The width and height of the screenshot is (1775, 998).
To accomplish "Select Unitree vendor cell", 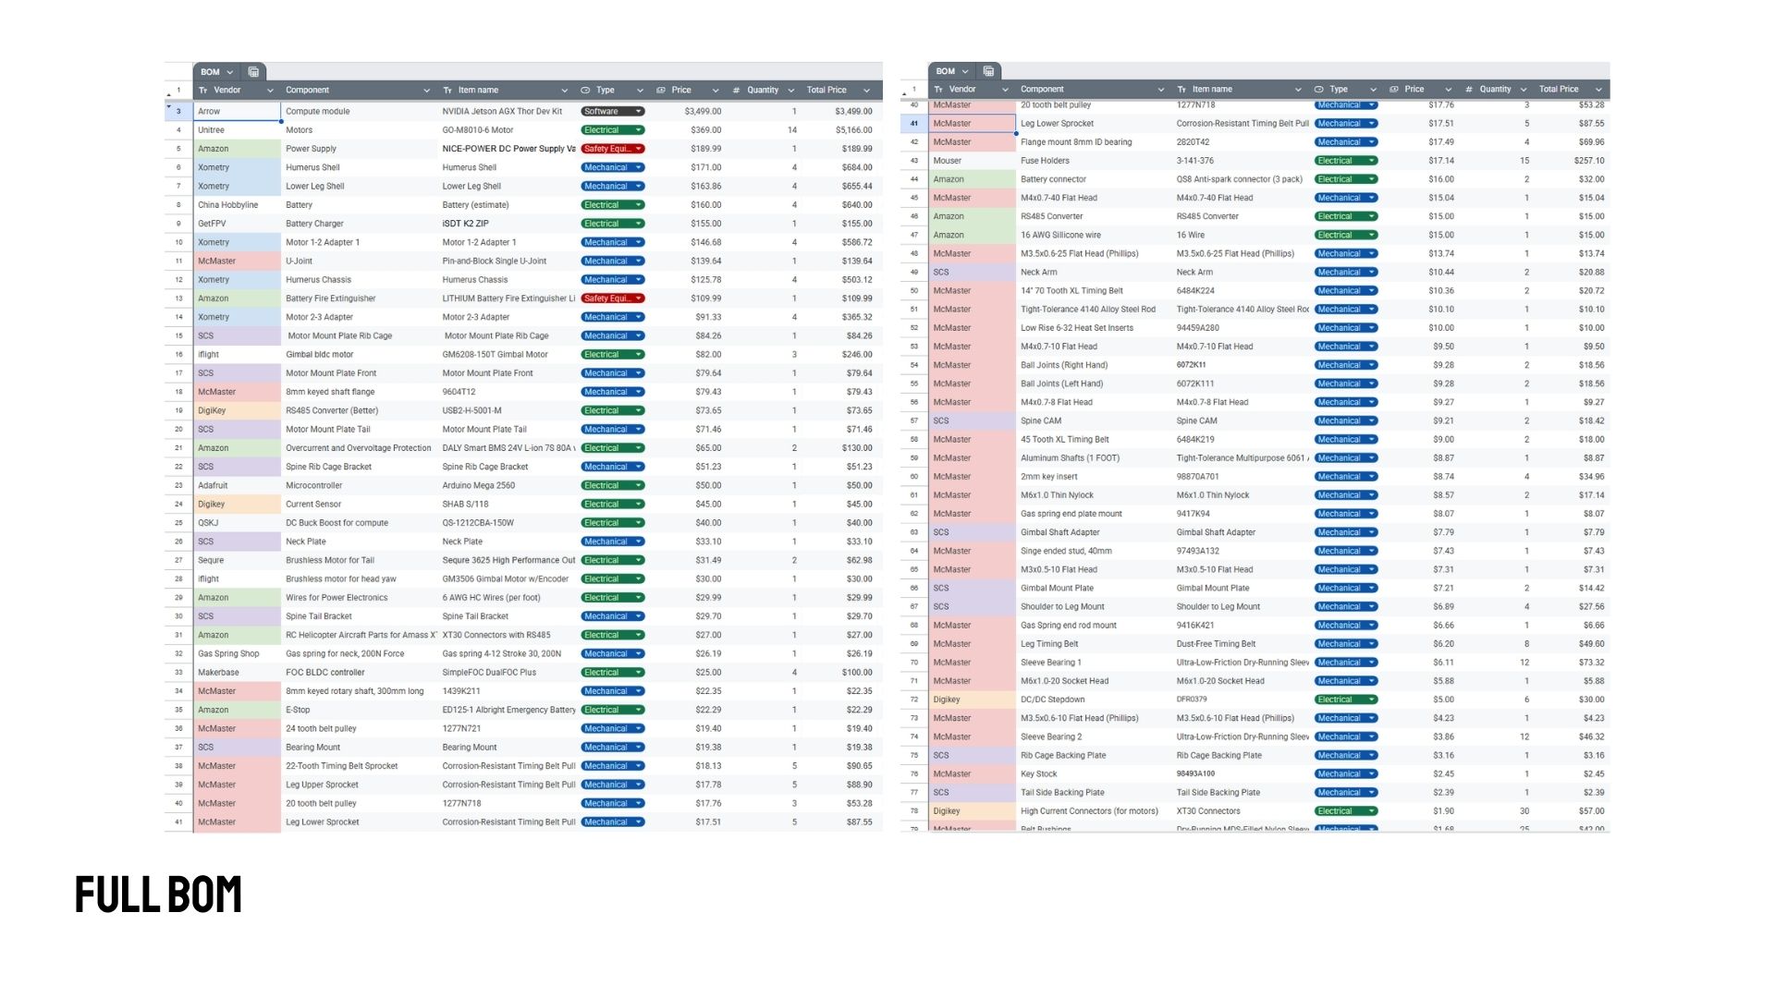I will click(236, 130).
